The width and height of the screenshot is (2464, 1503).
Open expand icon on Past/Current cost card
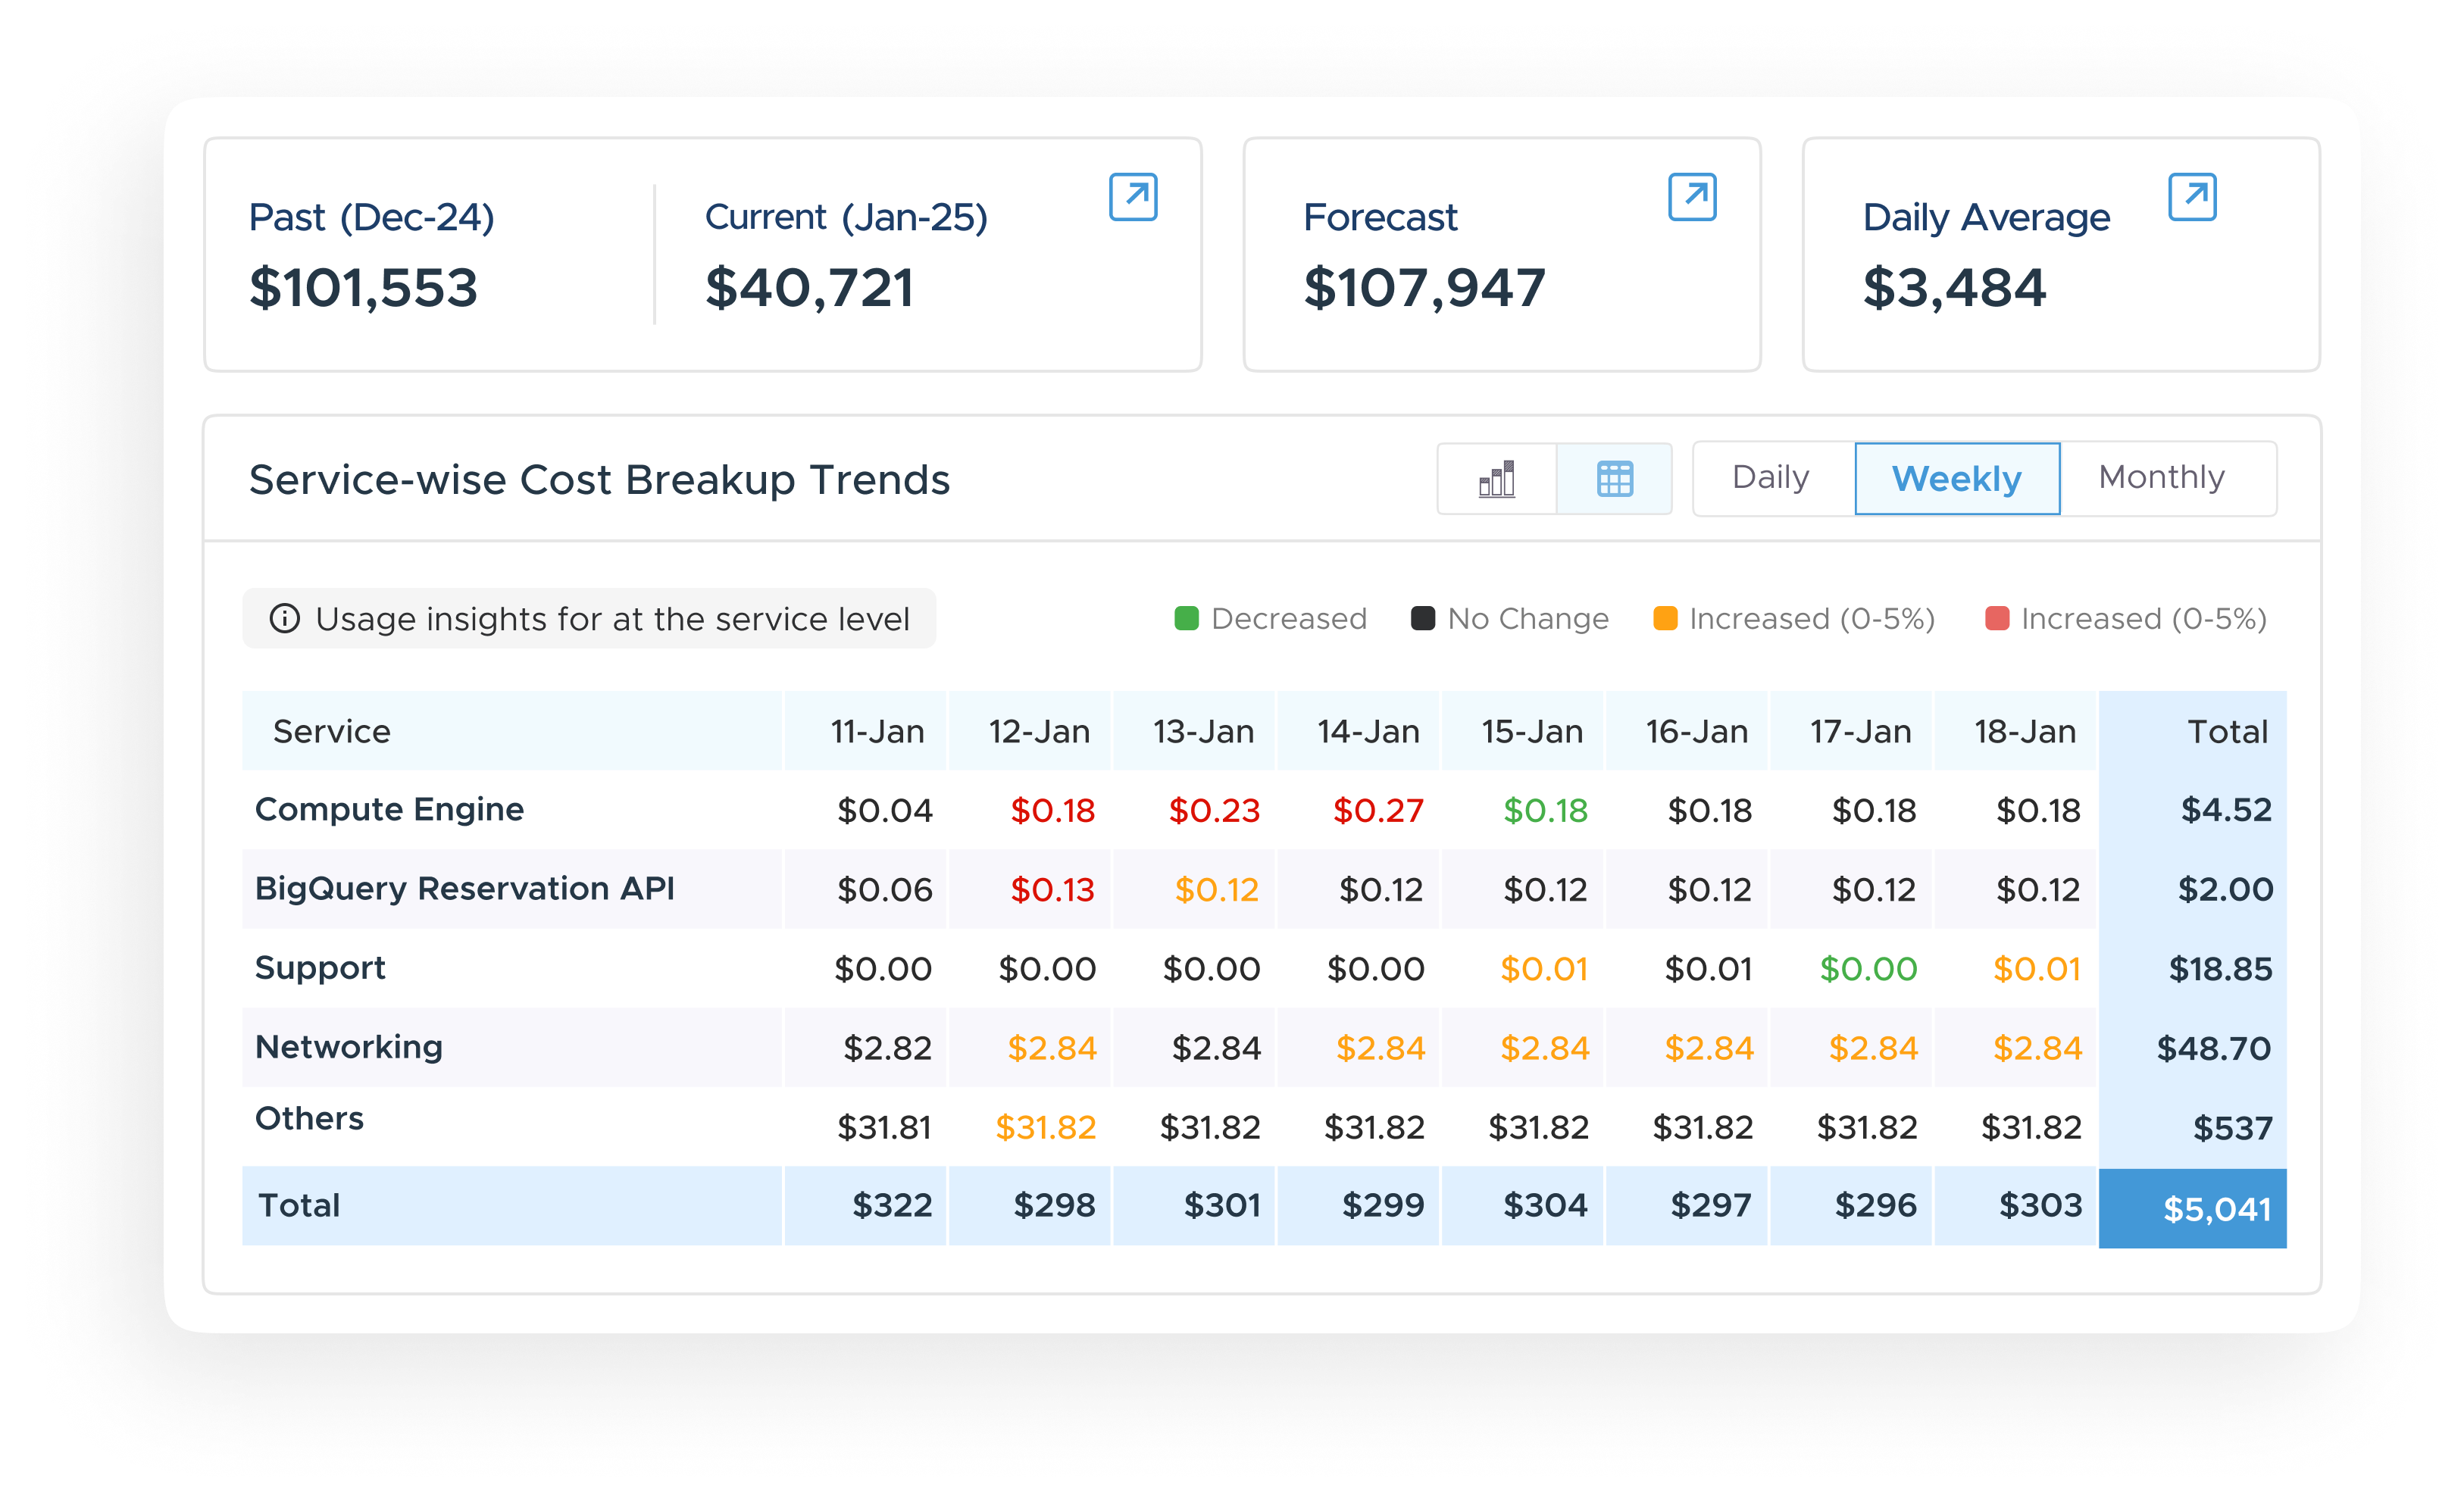(x=1133, y=197)
